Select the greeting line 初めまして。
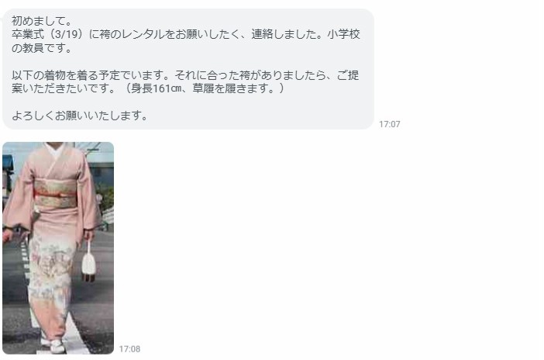Screen dimensions: 544x360 click(42, 21)
